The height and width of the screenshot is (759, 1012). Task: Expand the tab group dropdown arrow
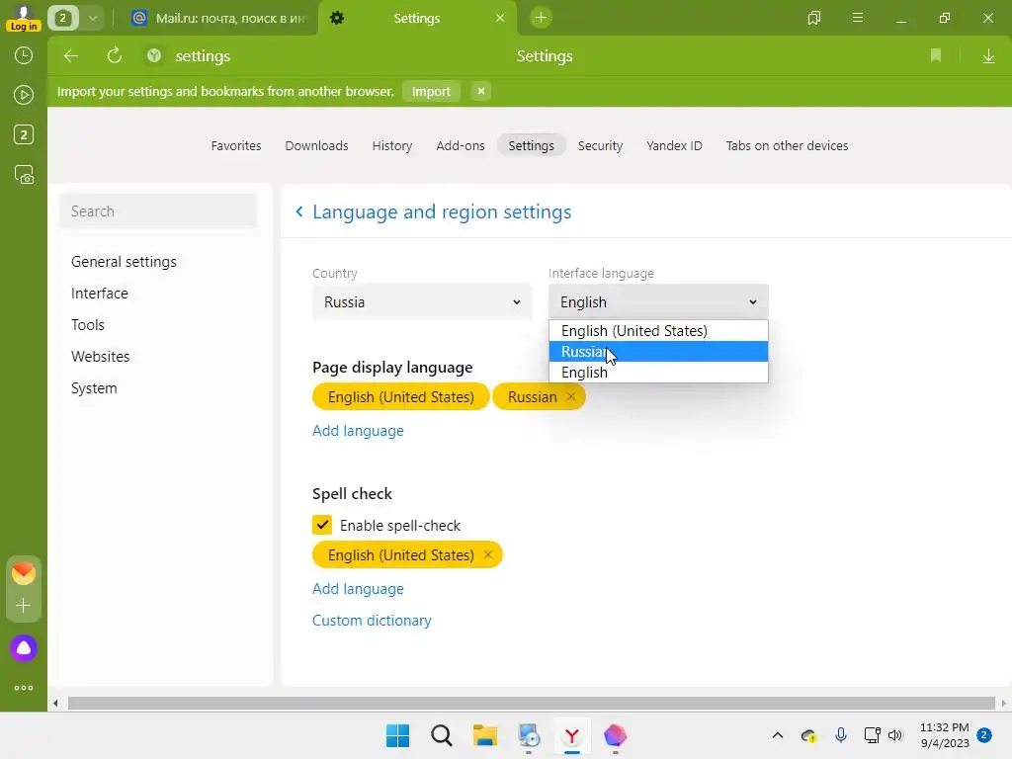(93, 18)
